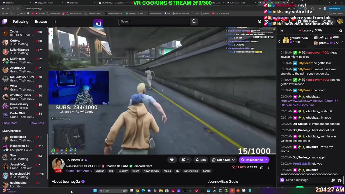
Task: Collapse the chat panel arrow
Action: point(281,31)
